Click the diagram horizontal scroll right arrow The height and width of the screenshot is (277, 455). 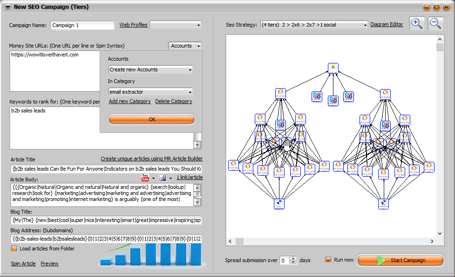(x=432, y=241)
